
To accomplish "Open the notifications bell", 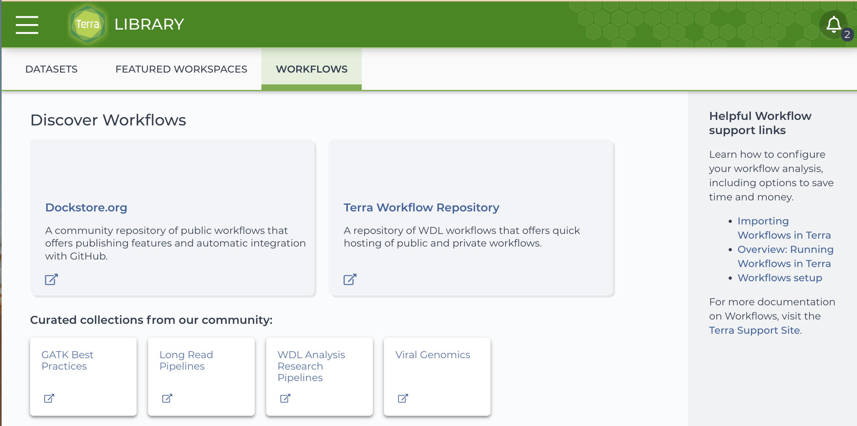I will pyautogui.click(x=833, y=24).
